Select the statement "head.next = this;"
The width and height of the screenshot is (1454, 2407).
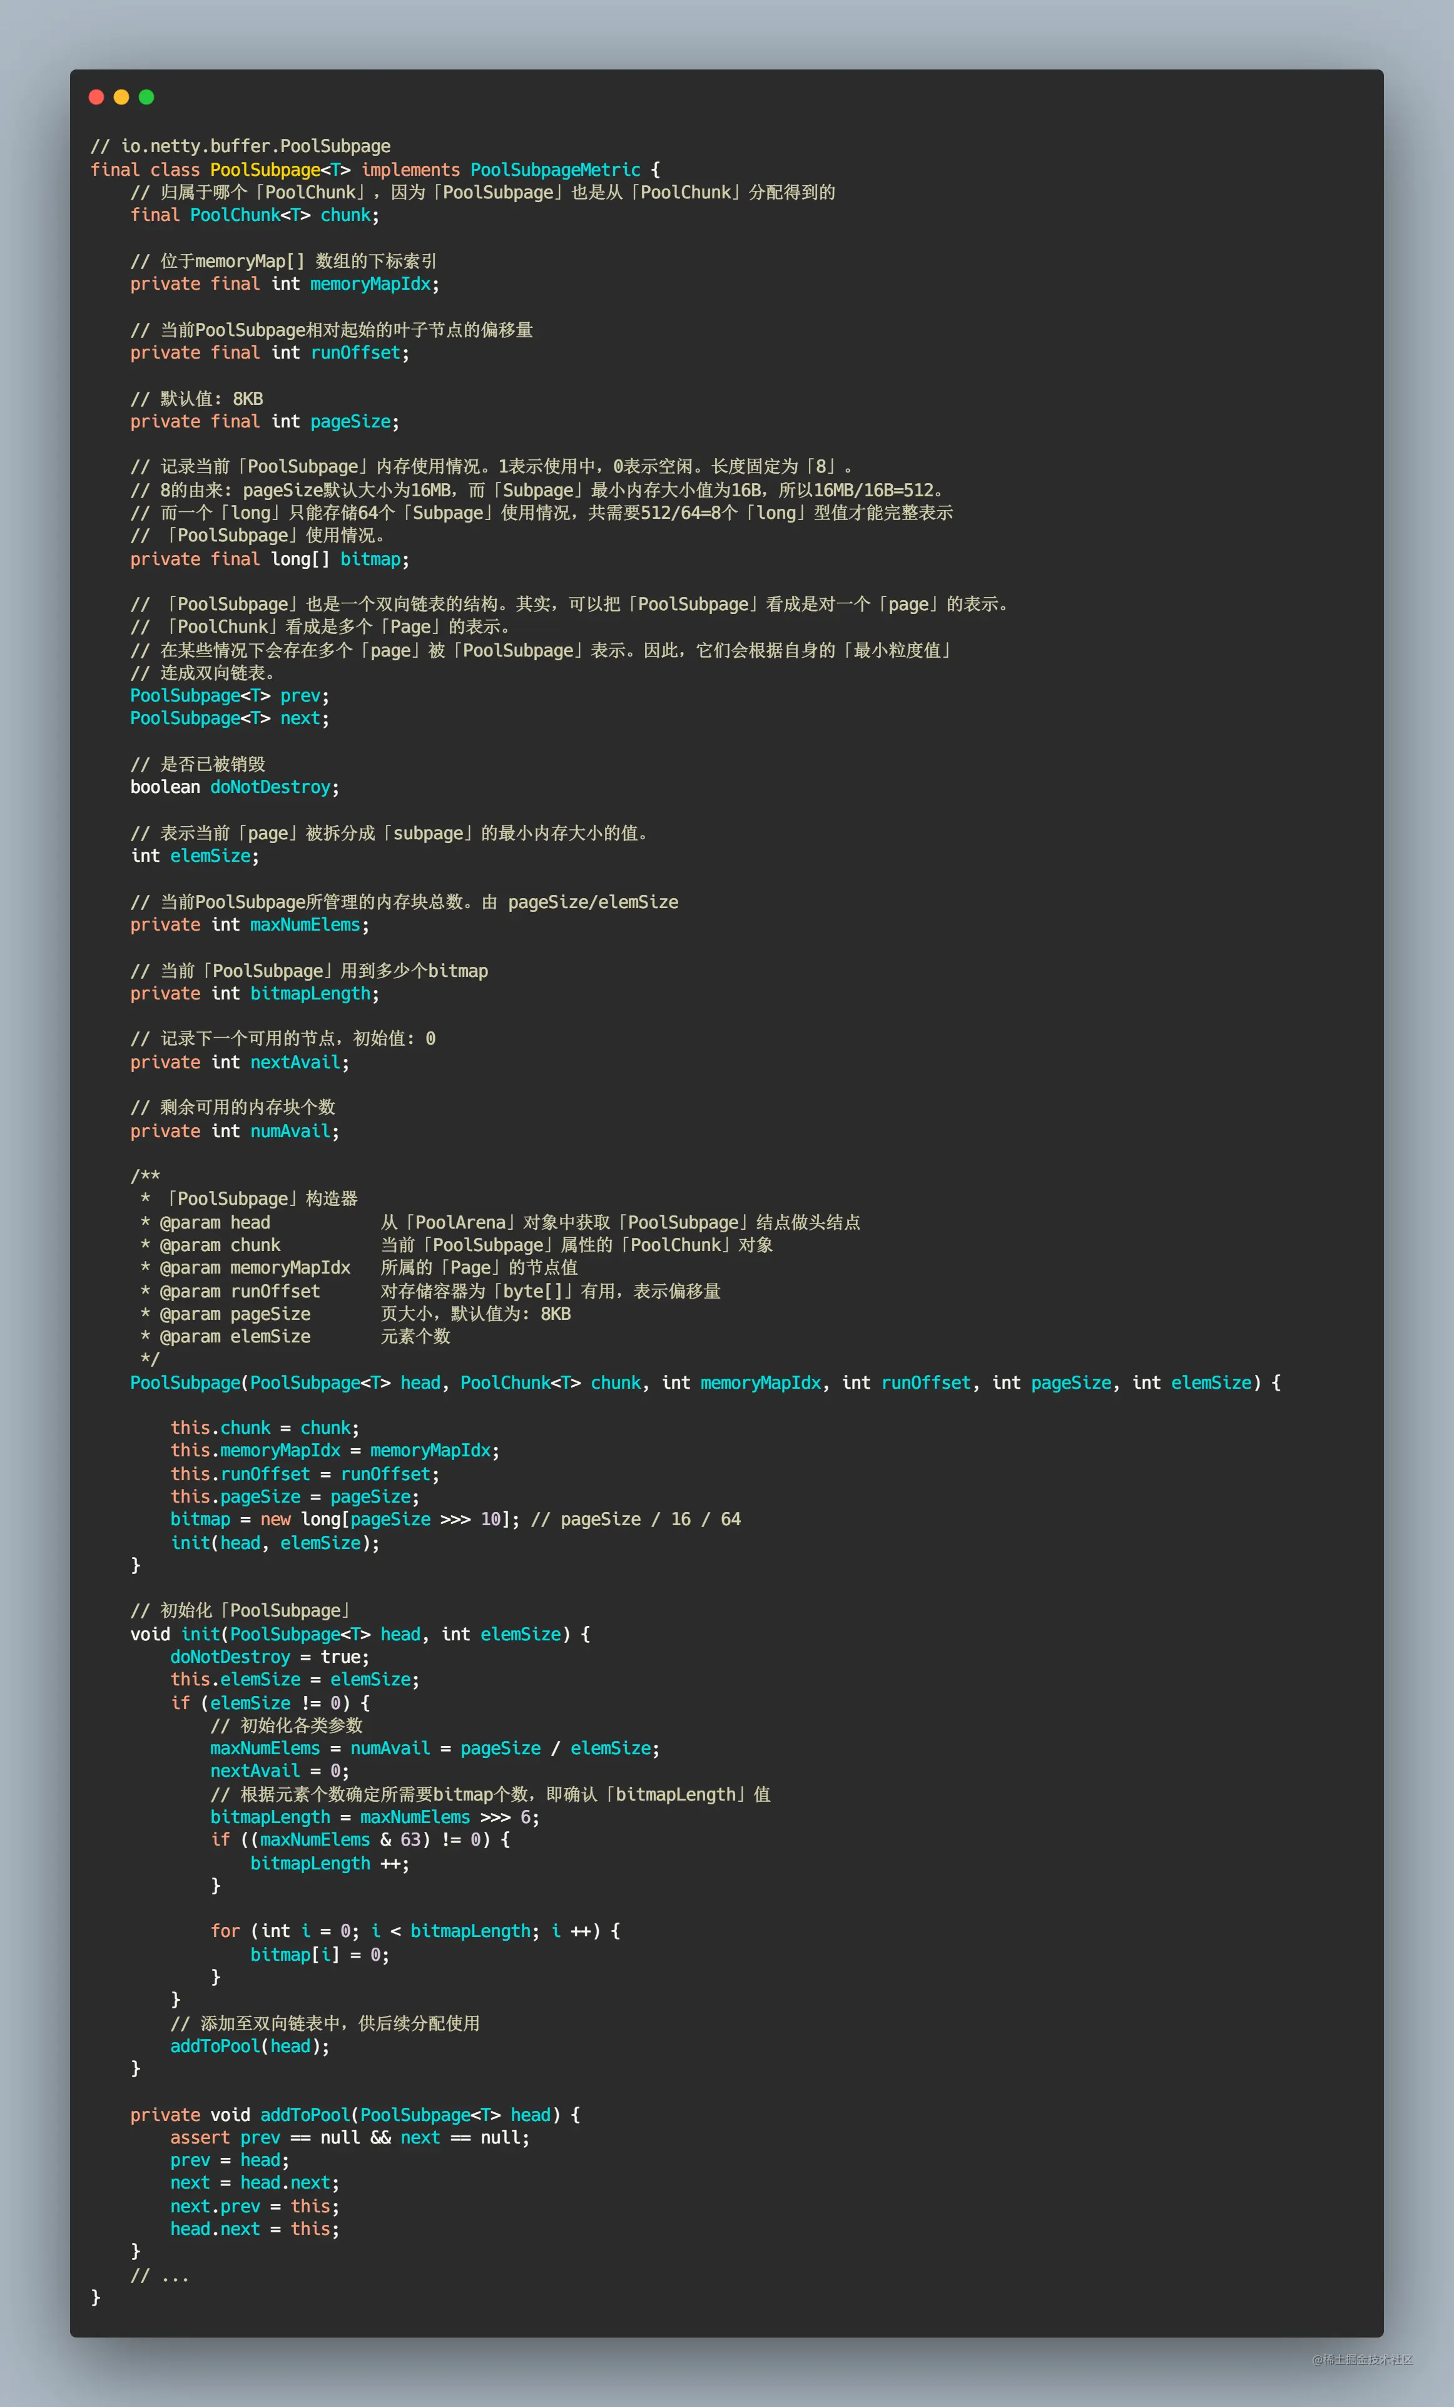pyautogui.click(x=255, y=2229)
